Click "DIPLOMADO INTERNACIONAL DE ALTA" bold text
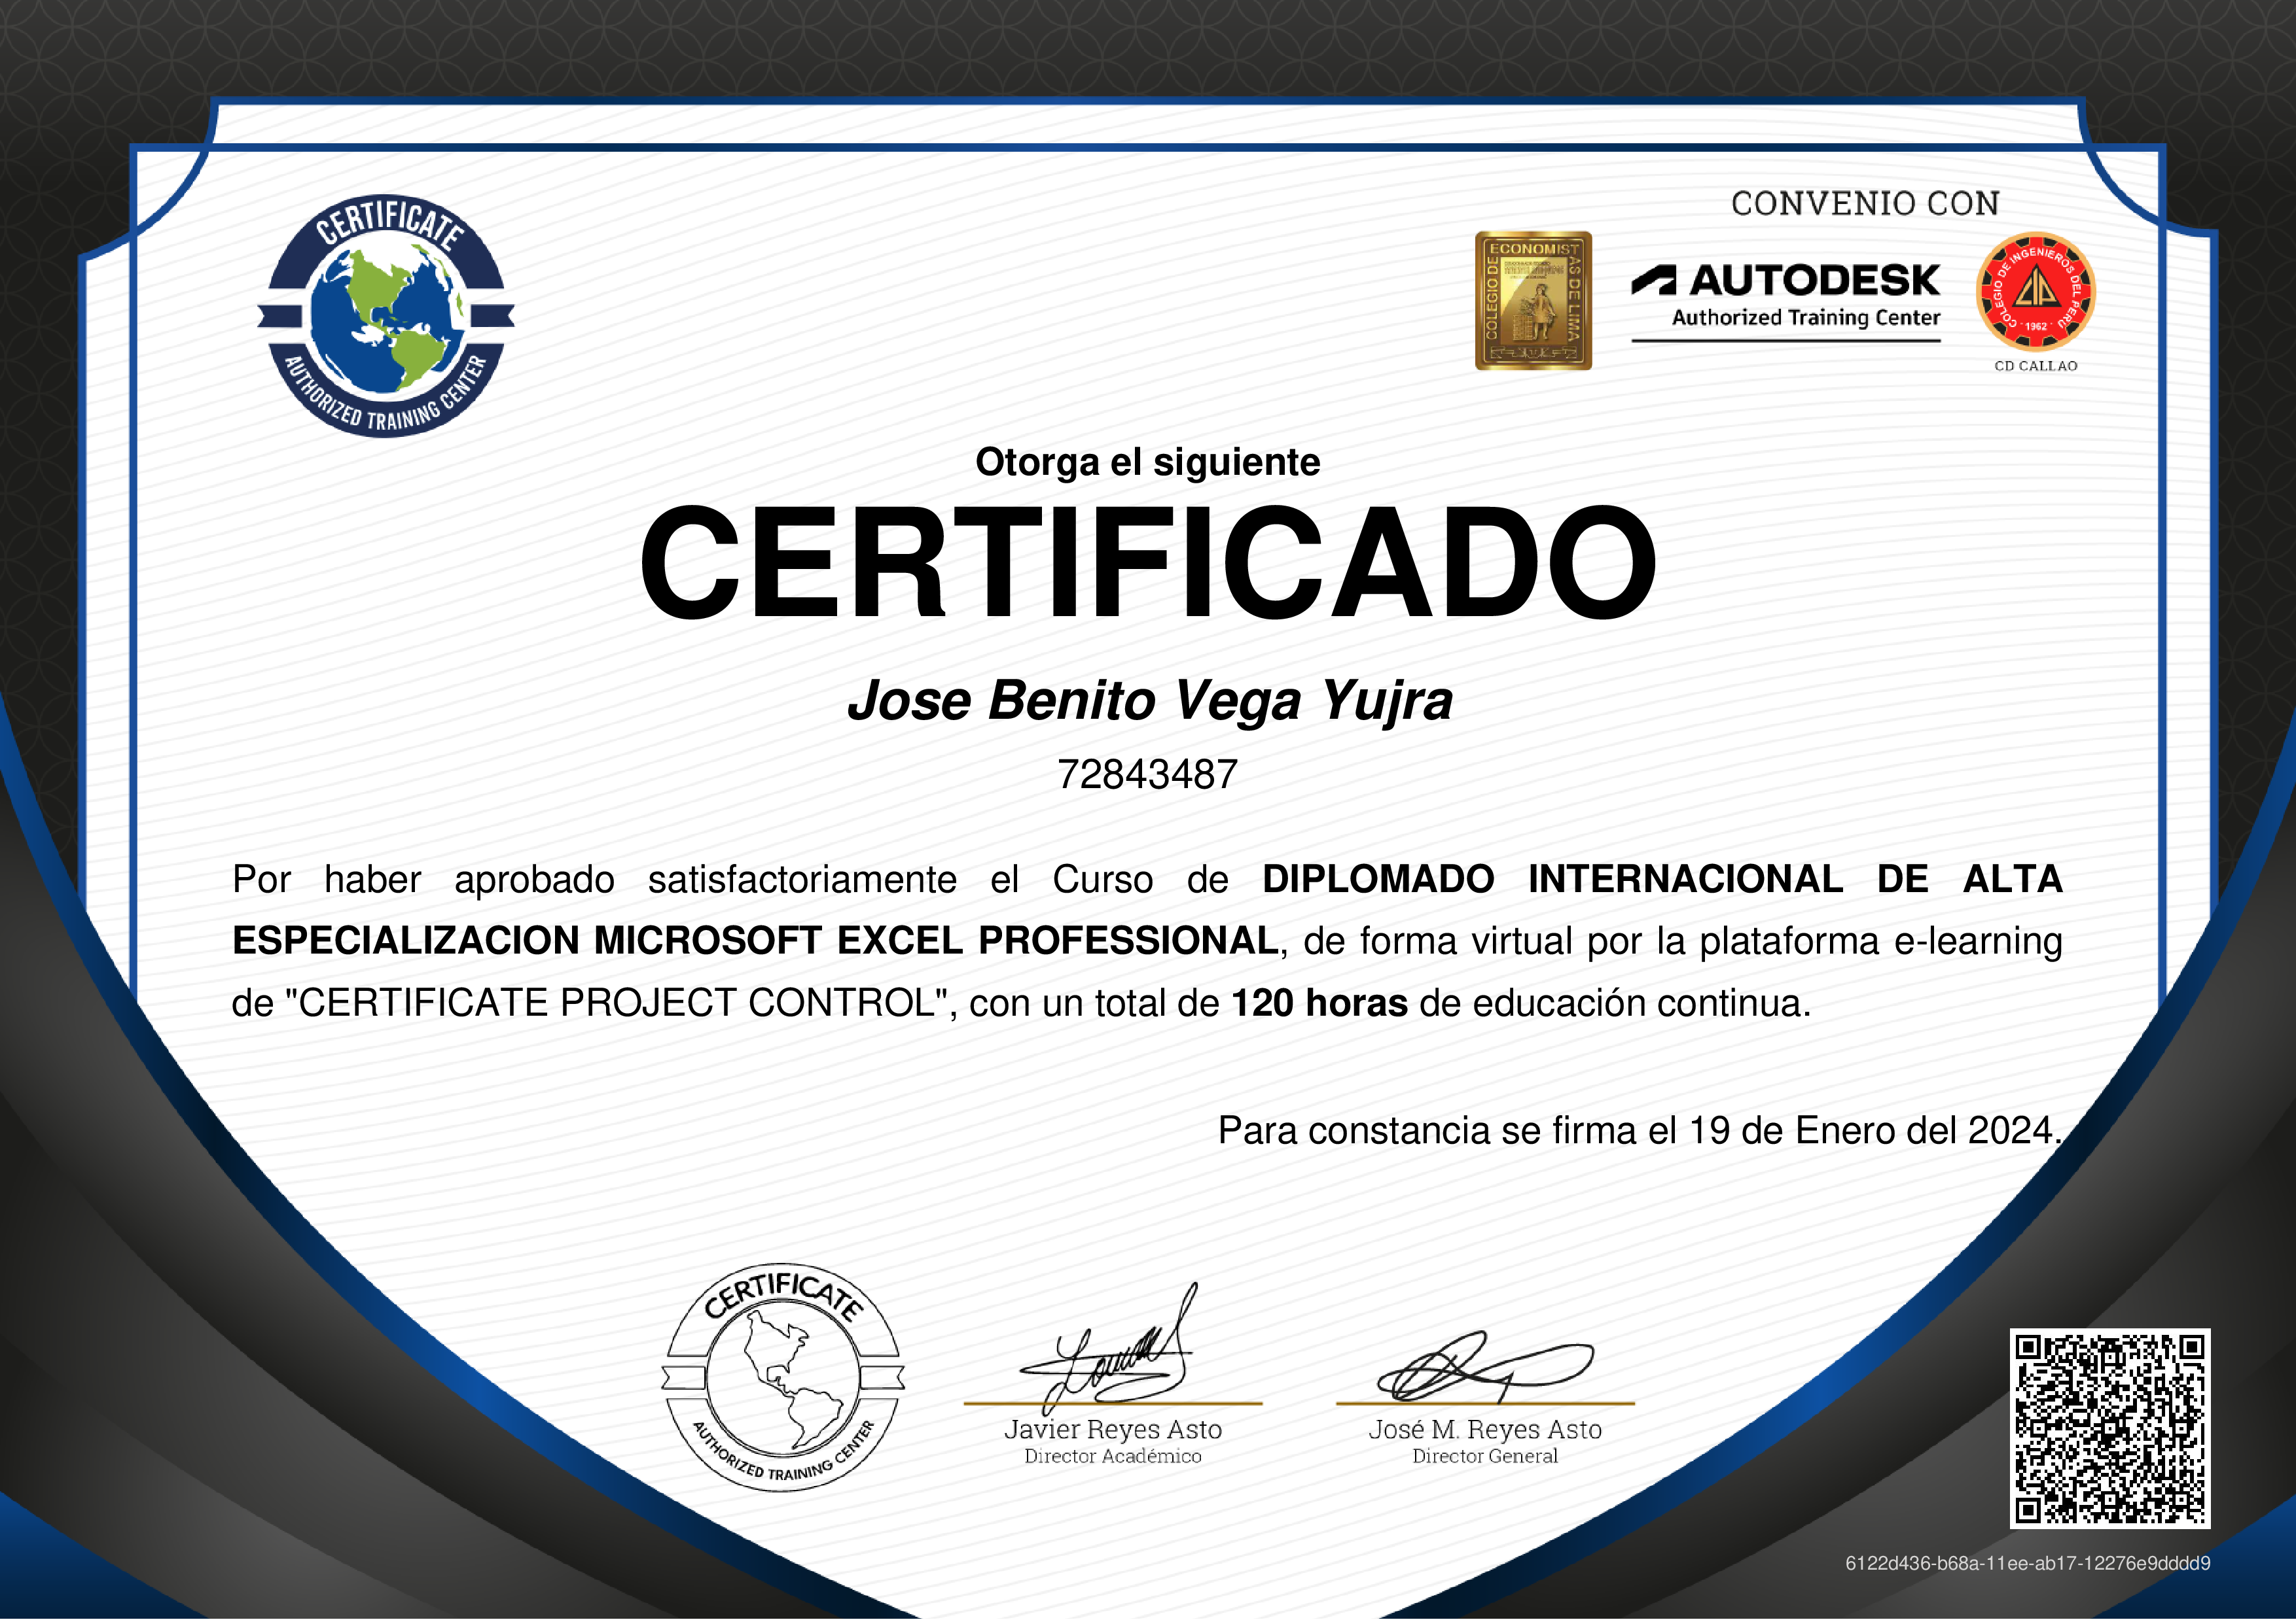Screen dimensions: 2296x1622 (1662, 880)
